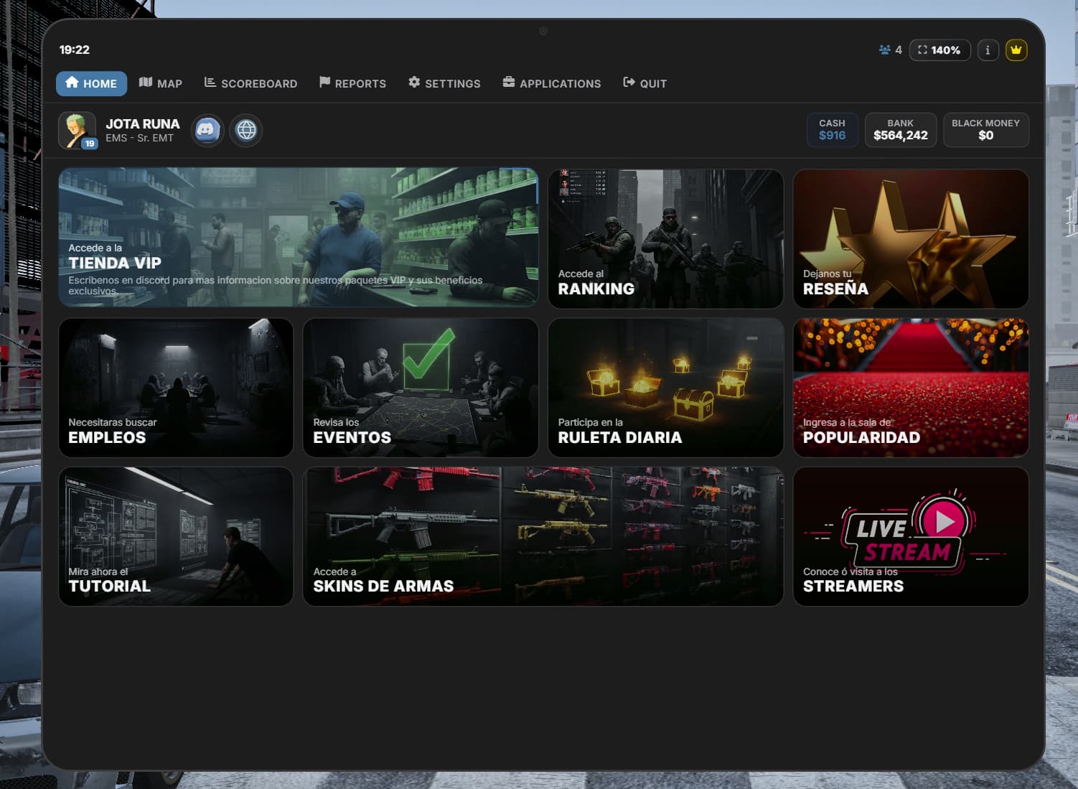This screenshot has width=1078, height=789.
Task: Click the online players count icon
Action: coord(884,50)
